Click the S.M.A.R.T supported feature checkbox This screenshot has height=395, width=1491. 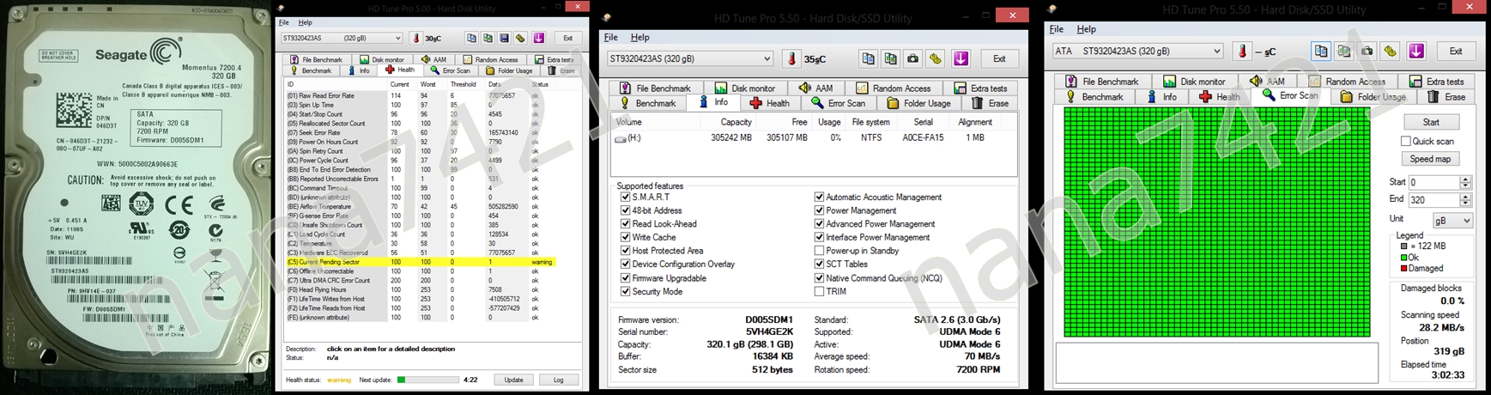pos(625,197)
